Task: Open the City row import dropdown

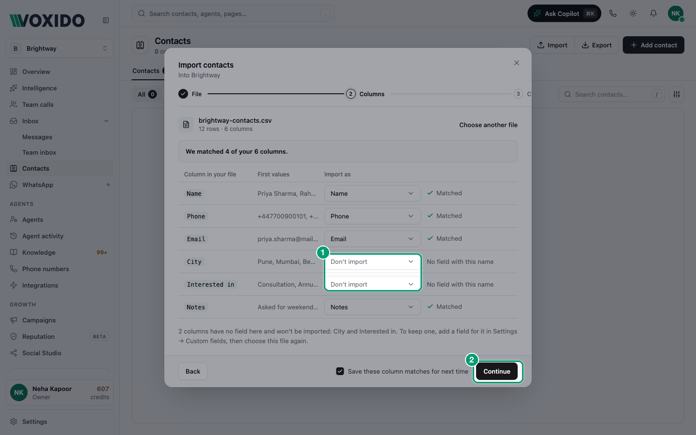Action: coord(372,261)
